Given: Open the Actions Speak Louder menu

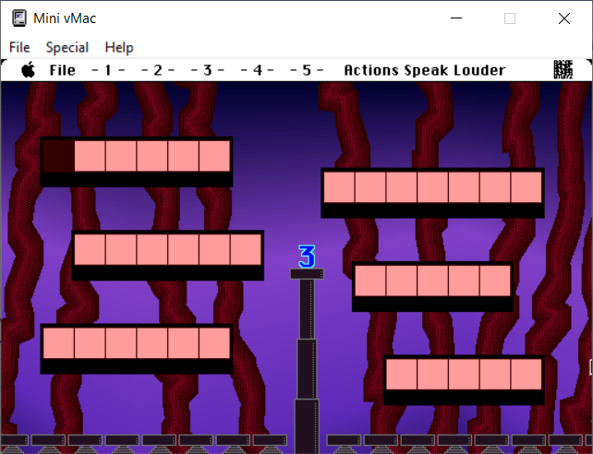Looking at the screenshot, I should (x=425, y=70).
